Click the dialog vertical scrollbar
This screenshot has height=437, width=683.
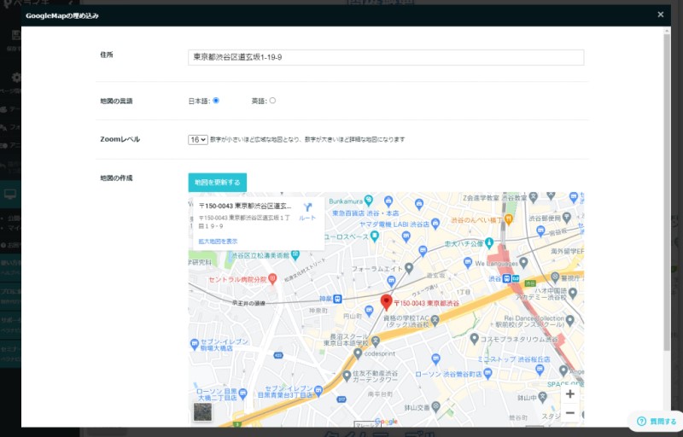(667, 191)
